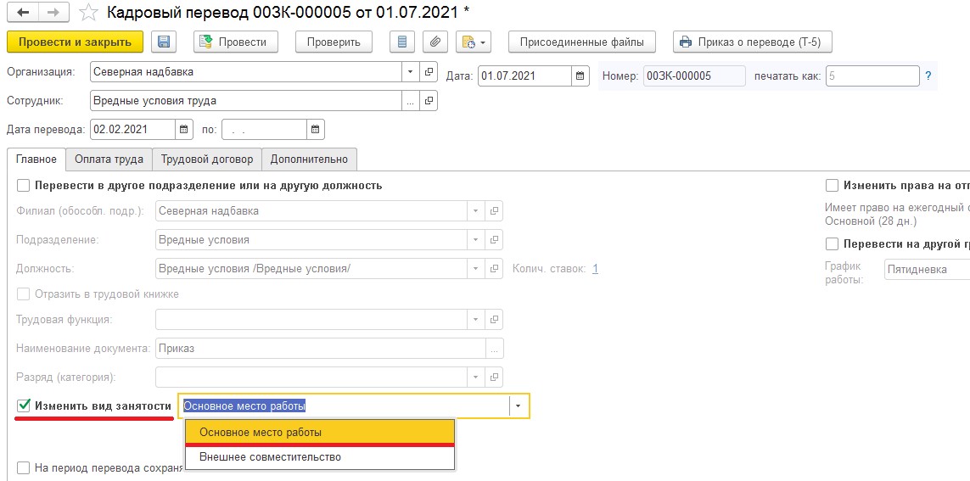The image size is (970, 481).
Task: Toggle Отразить в трудовой книжке checkbox
Action: coord(24,294)
